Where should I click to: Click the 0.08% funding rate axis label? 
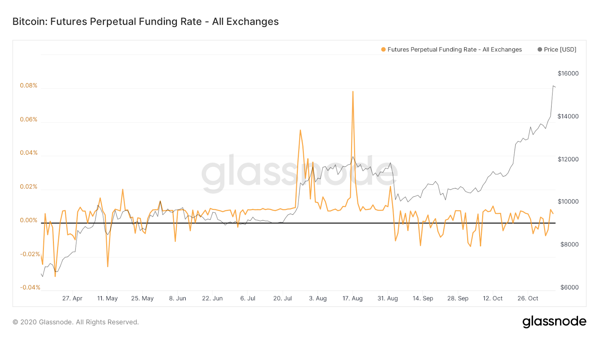pos(29,85)
